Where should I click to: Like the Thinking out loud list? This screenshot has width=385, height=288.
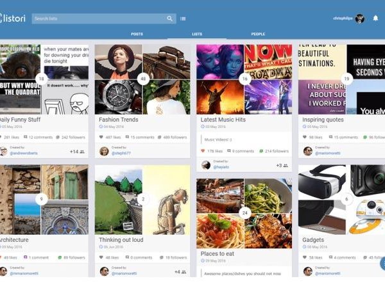click(101, 257)
